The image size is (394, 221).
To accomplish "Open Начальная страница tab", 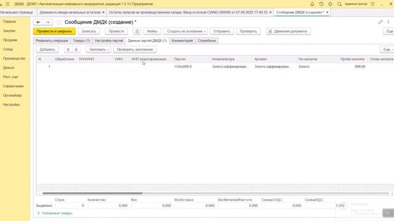I will [17, 12].
